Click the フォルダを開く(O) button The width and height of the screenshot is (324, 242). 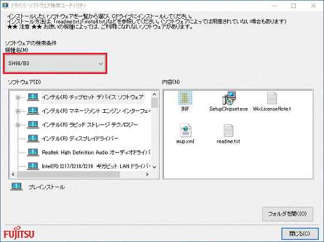287,214
